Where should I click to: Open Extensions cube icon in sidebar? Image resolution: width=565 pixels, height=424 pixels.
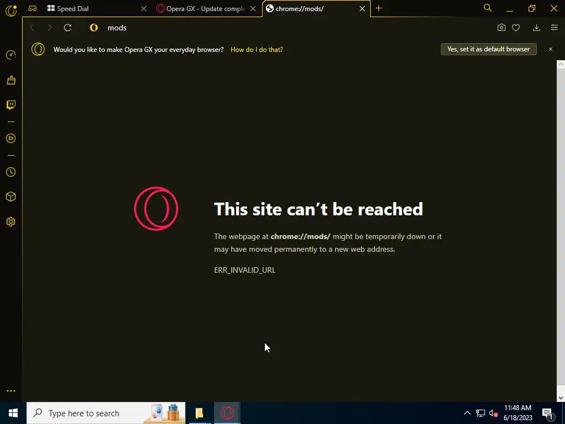click(11, 197)
